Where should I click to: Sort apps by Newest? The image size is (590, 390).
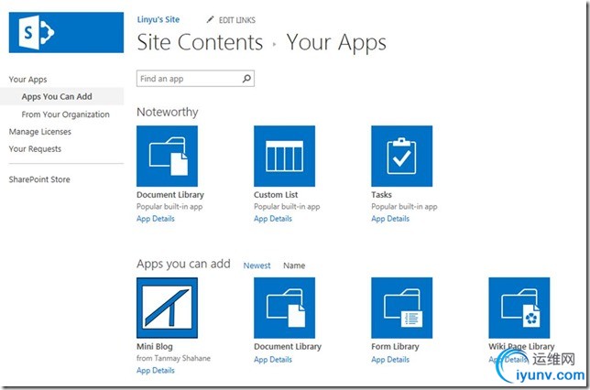[x=257, y=265]
